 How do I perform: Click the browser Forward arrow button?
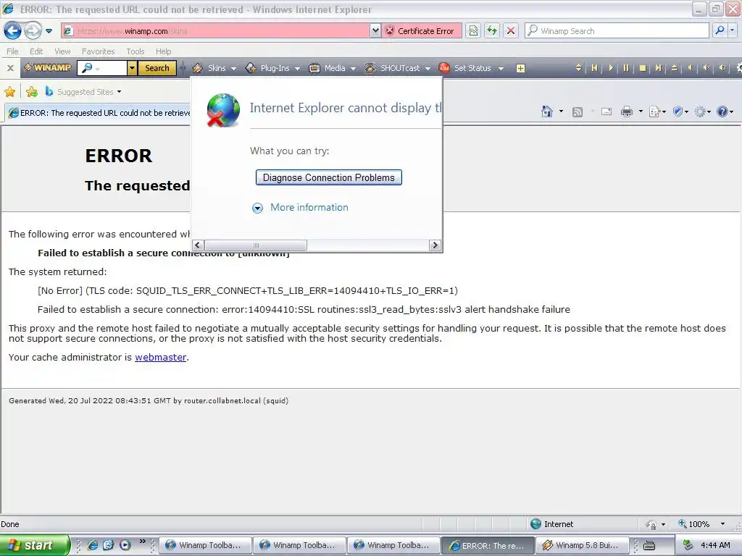33,31
